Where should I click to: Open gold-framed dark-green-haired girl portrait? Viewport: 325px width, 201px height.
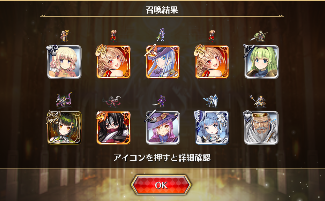coord(64,127)
